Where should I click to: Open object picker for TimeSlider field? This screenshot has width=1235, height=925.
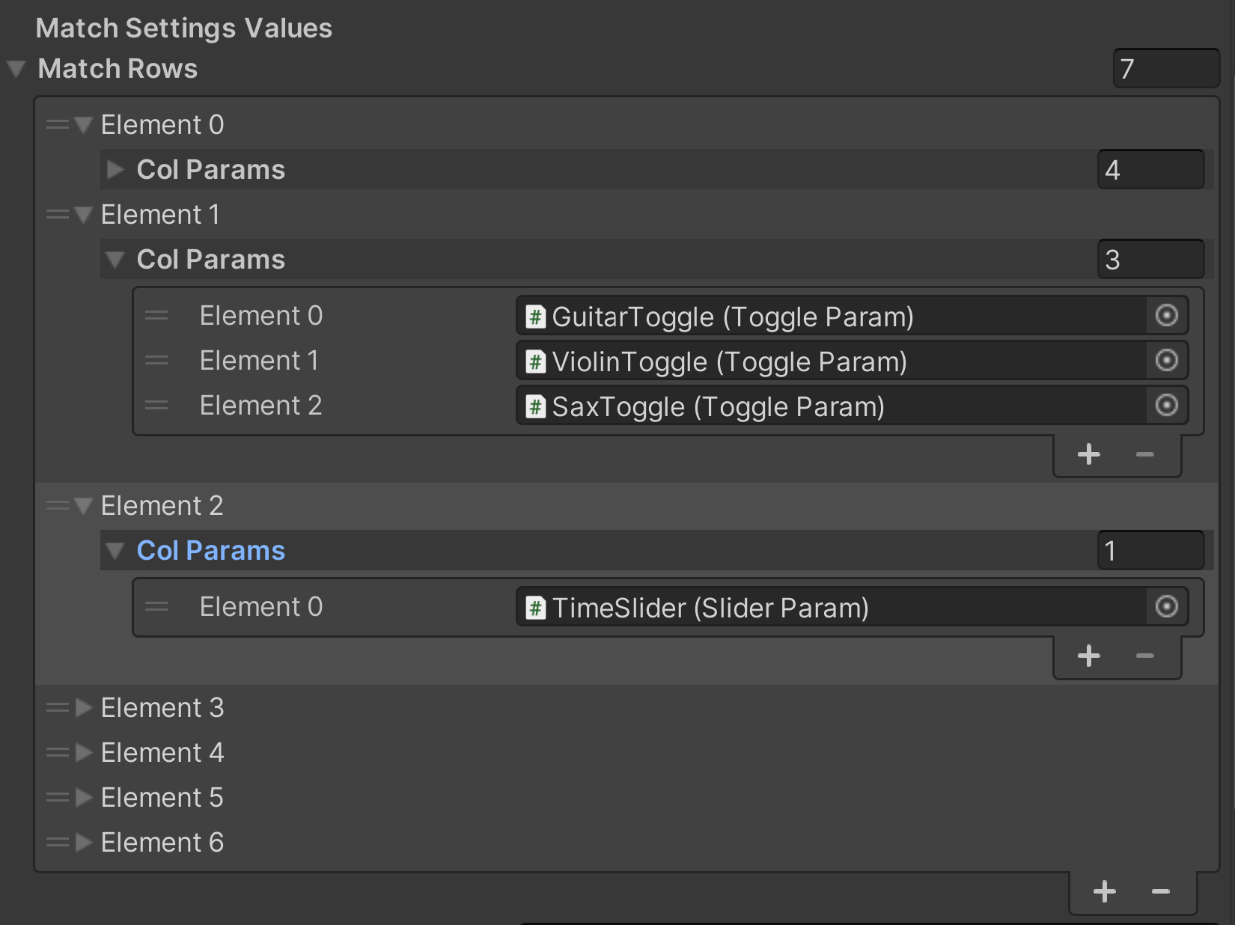pyautogui.click(x=1166, y=607)
